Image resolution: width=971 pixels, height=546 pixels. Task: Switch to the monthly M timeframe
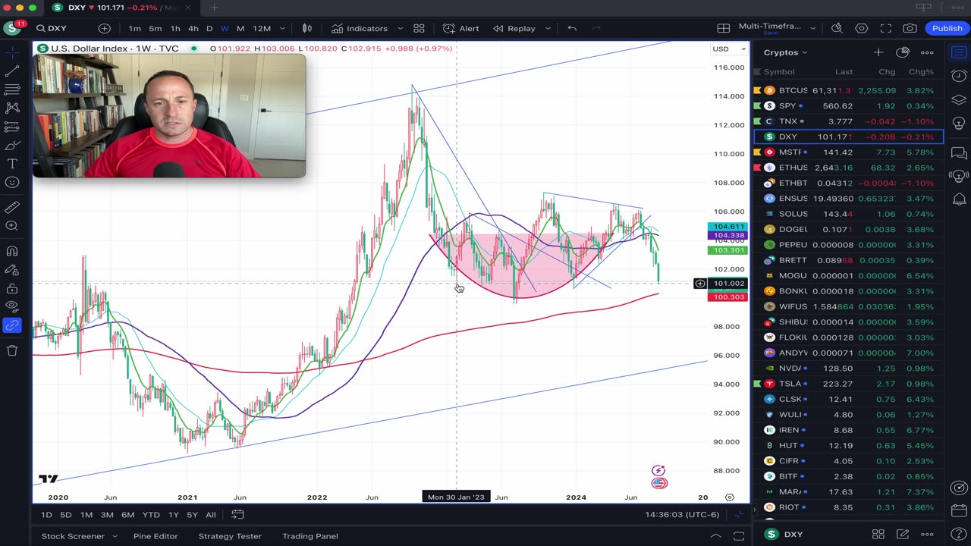(240, 28)
